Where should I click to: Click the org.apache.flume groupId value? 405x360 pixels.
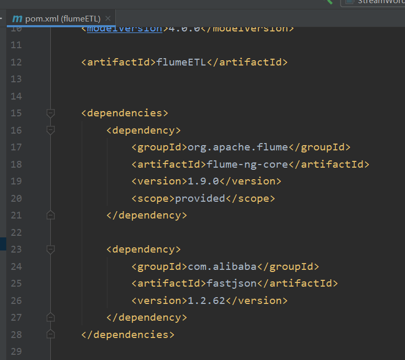(x=238, y=147)
